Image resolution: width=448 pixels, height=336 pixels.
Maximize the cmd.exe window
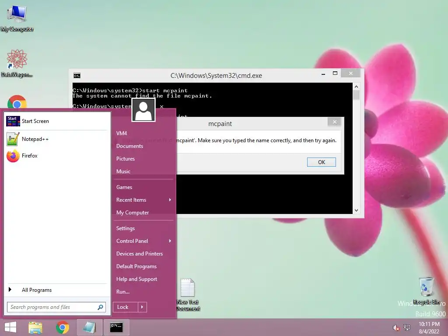335,73
